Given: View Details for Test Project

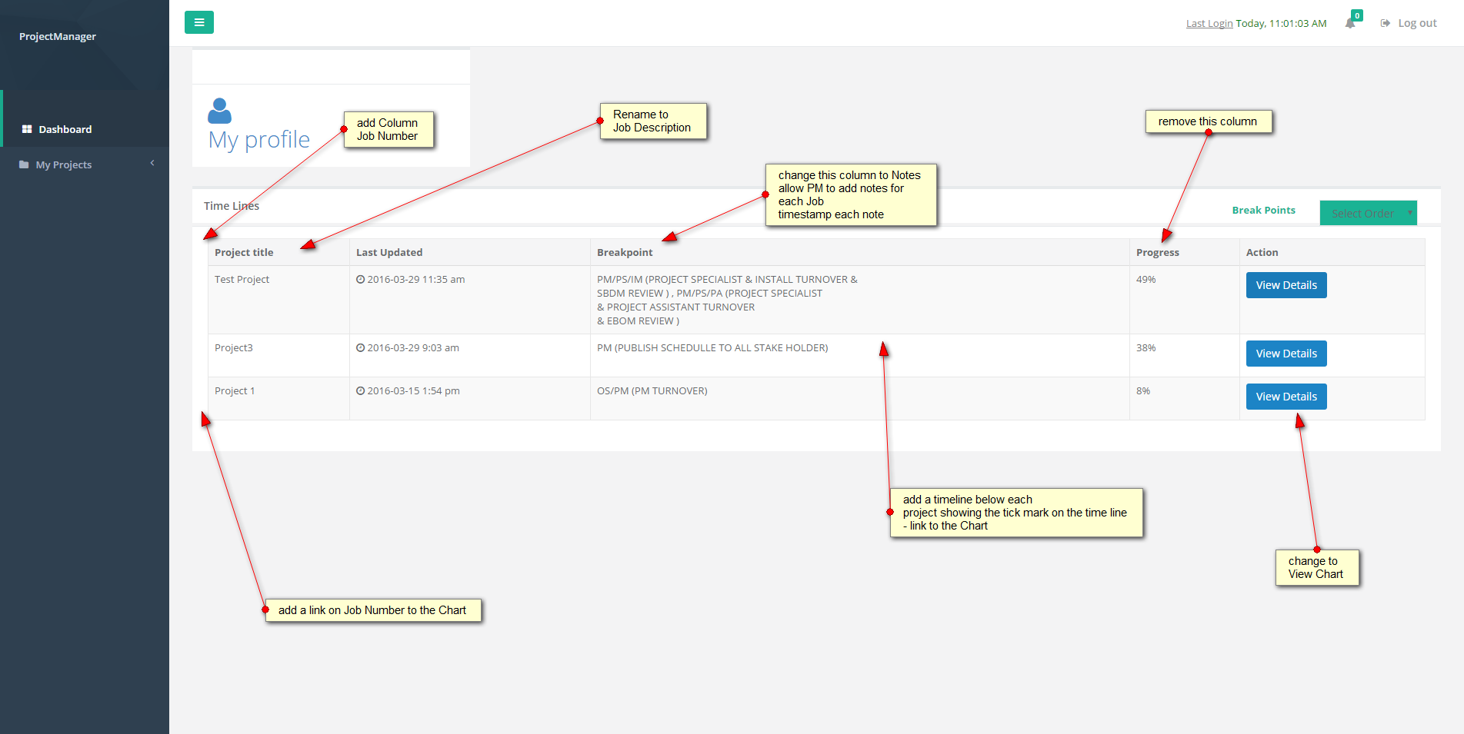Looking at the screenshot, I should 1286,285.
